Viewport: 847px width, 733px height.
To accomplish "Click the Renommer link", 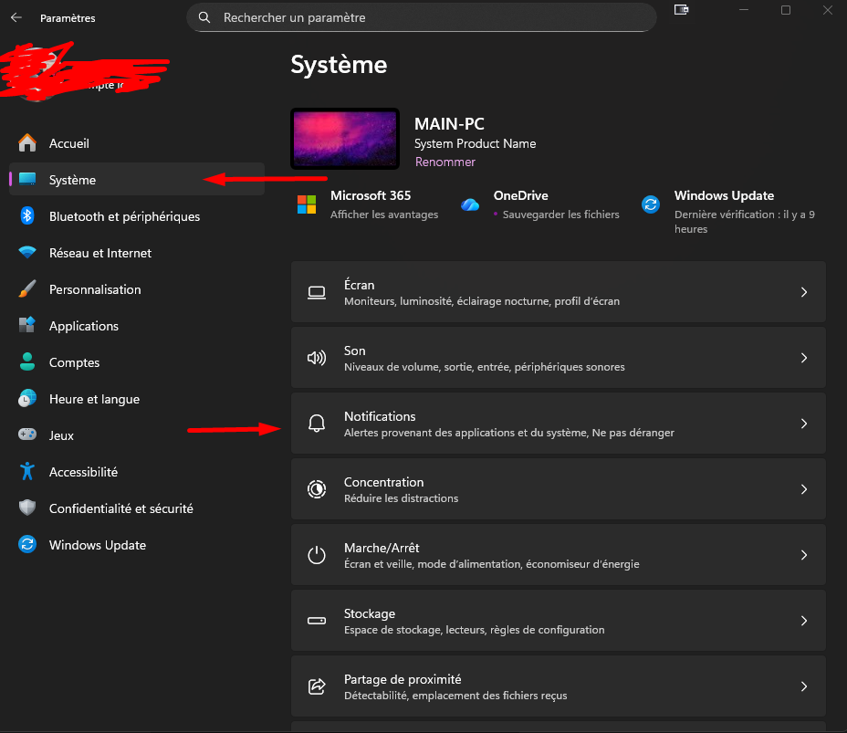I will pyautogui.click(x=445, y=162).
